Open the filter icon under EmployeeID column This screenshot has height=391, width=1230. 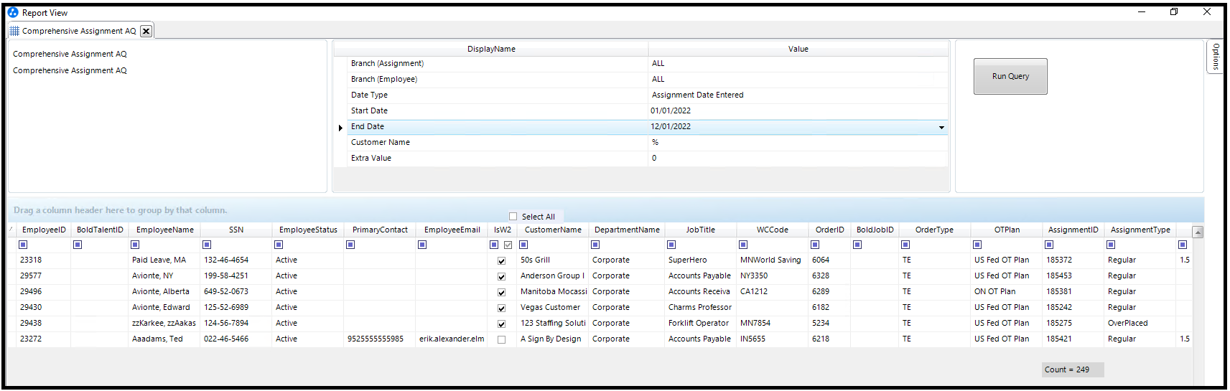23,245
